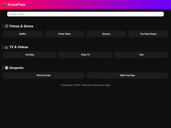The image size is (171, 128).
Task: Click the clapperboard icon next to Filmes & Séries
Action: 7,26
